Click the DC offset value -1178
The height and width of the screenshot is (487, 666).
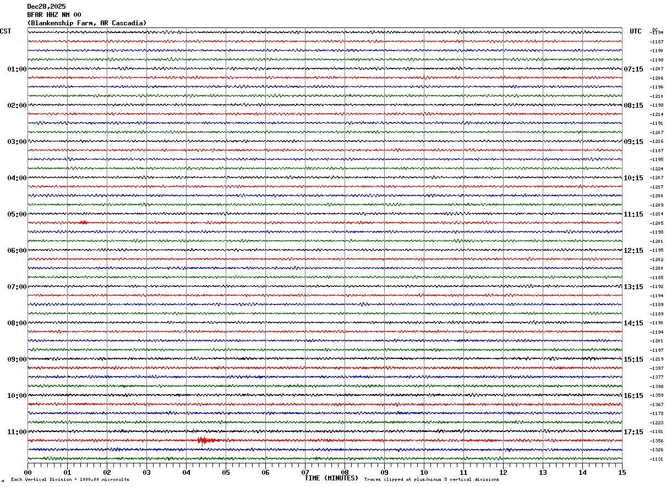point(657,413)
